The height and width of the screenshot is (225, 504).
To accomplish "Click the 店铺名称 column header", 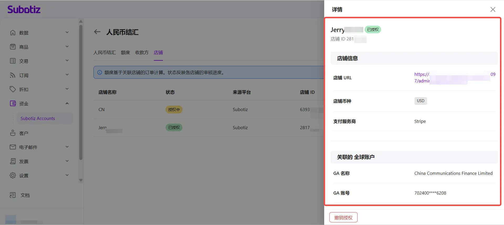I will tap(107, 92).
